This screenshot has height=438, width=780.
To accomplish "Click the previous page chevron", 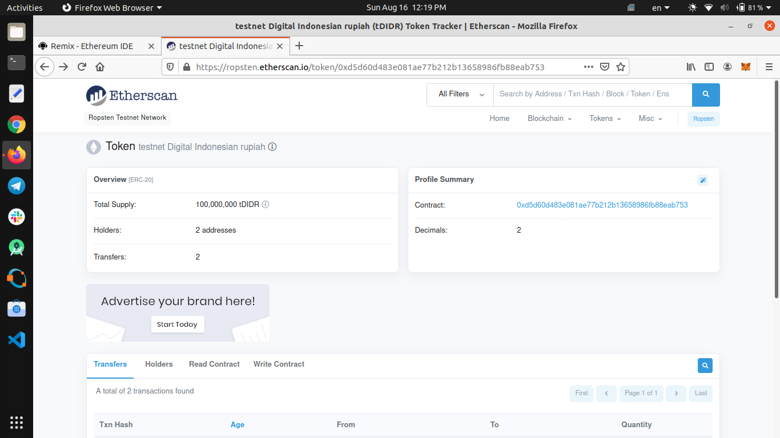I will [x=606, y=394].
